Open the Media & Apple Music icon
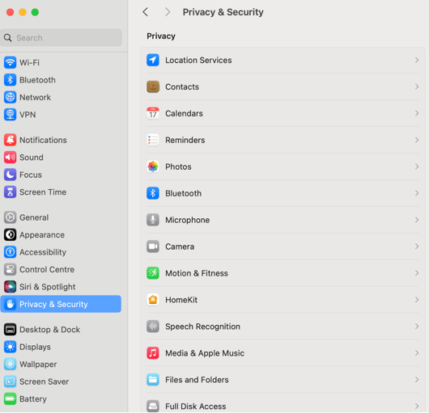This screenshot has height=413, width=429. [x=153, y=353]
